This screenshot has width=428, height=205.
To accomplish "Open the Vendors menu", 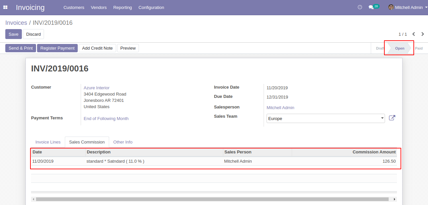I will 99,7.
